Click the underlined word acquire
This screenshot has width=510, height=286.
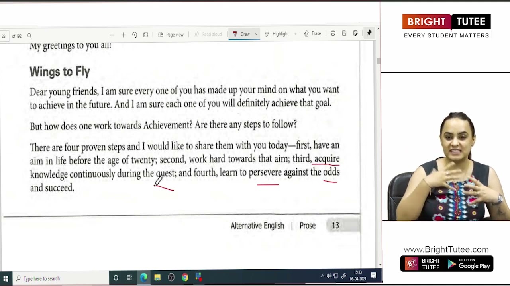[327, 159]
